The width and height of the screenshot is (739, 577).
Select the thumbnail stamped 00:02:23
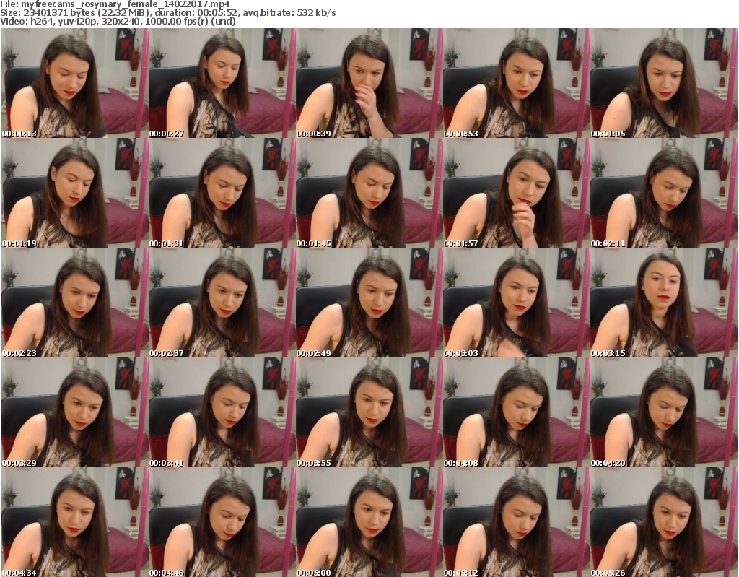tap(74, 303)
